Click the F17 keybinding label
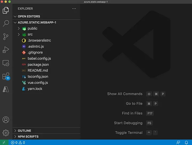Viewport: 192px width, 145px height. point(150,113)
